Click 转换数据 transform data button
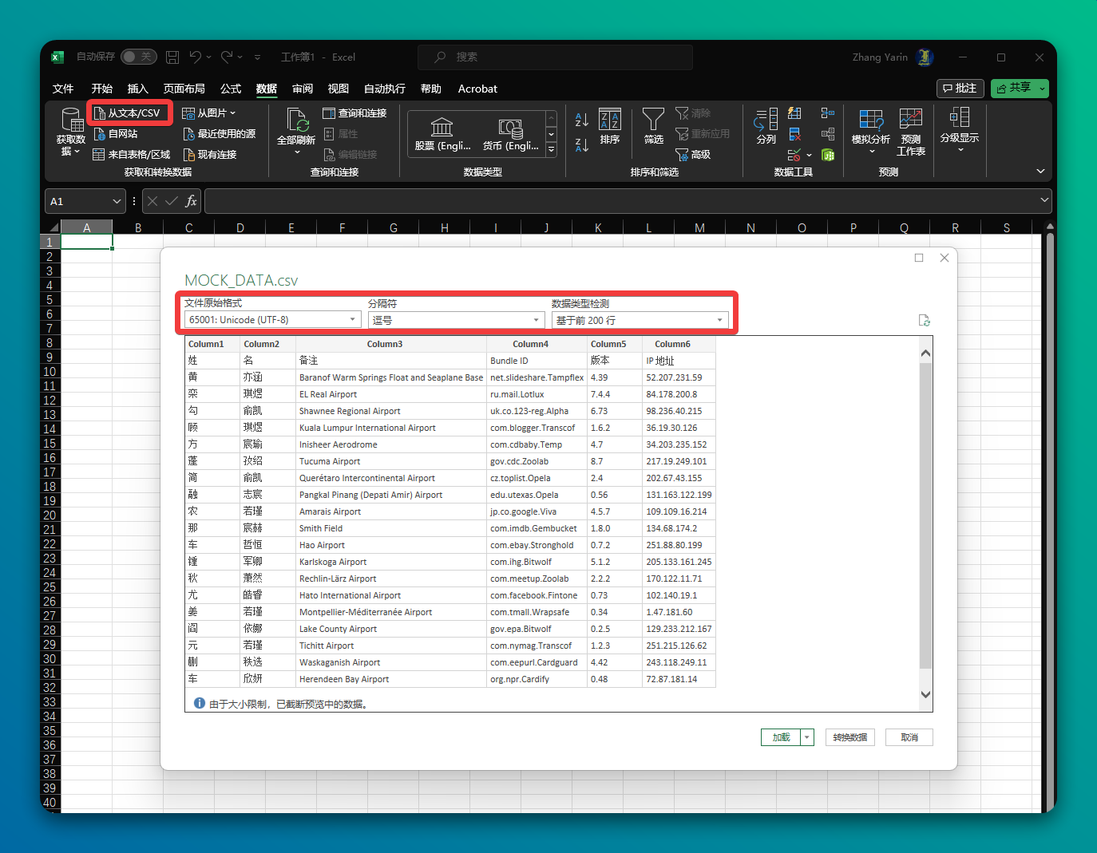This screenshot has width=1097, height=853. click(850, 737)
